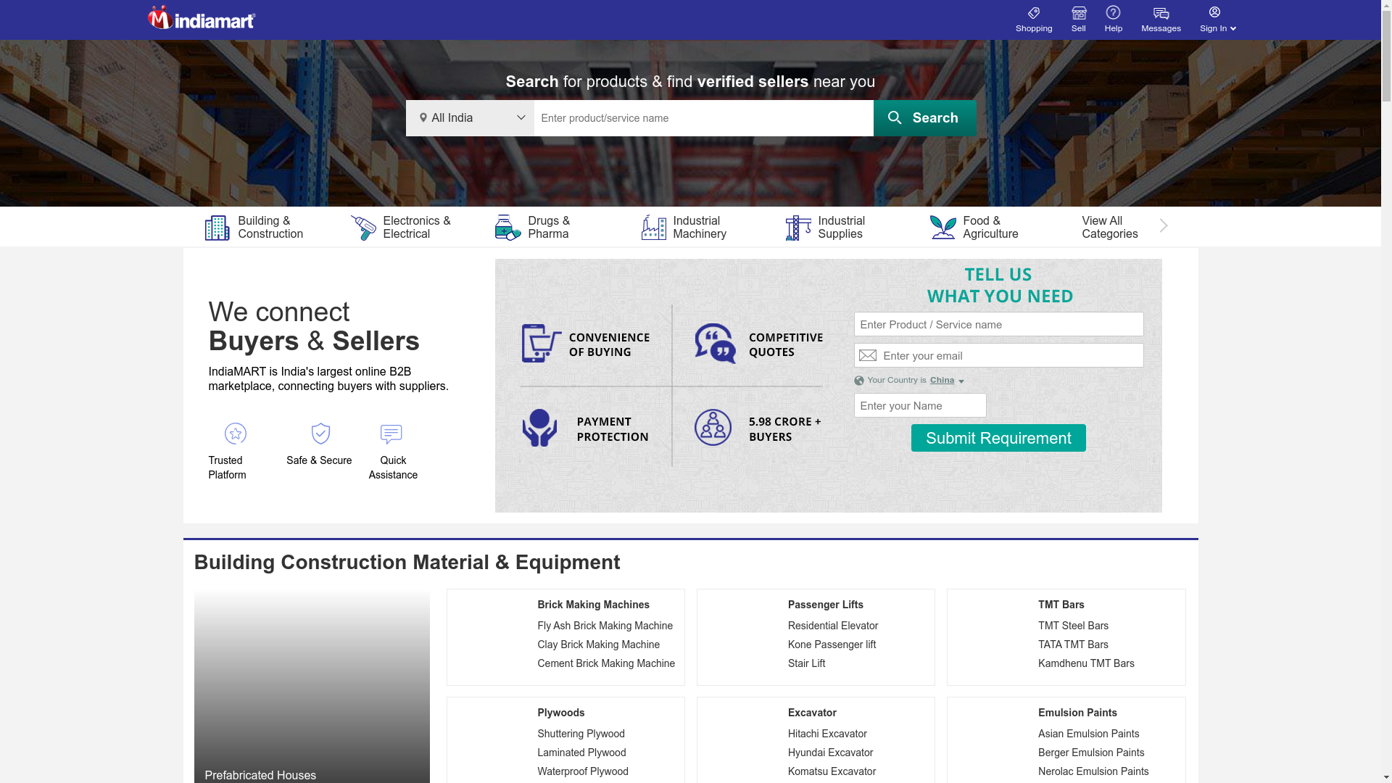The width and height of the screenshot is (1392, 783).
Task: Open Residential Elevator link
Action: tap(832, 626)
